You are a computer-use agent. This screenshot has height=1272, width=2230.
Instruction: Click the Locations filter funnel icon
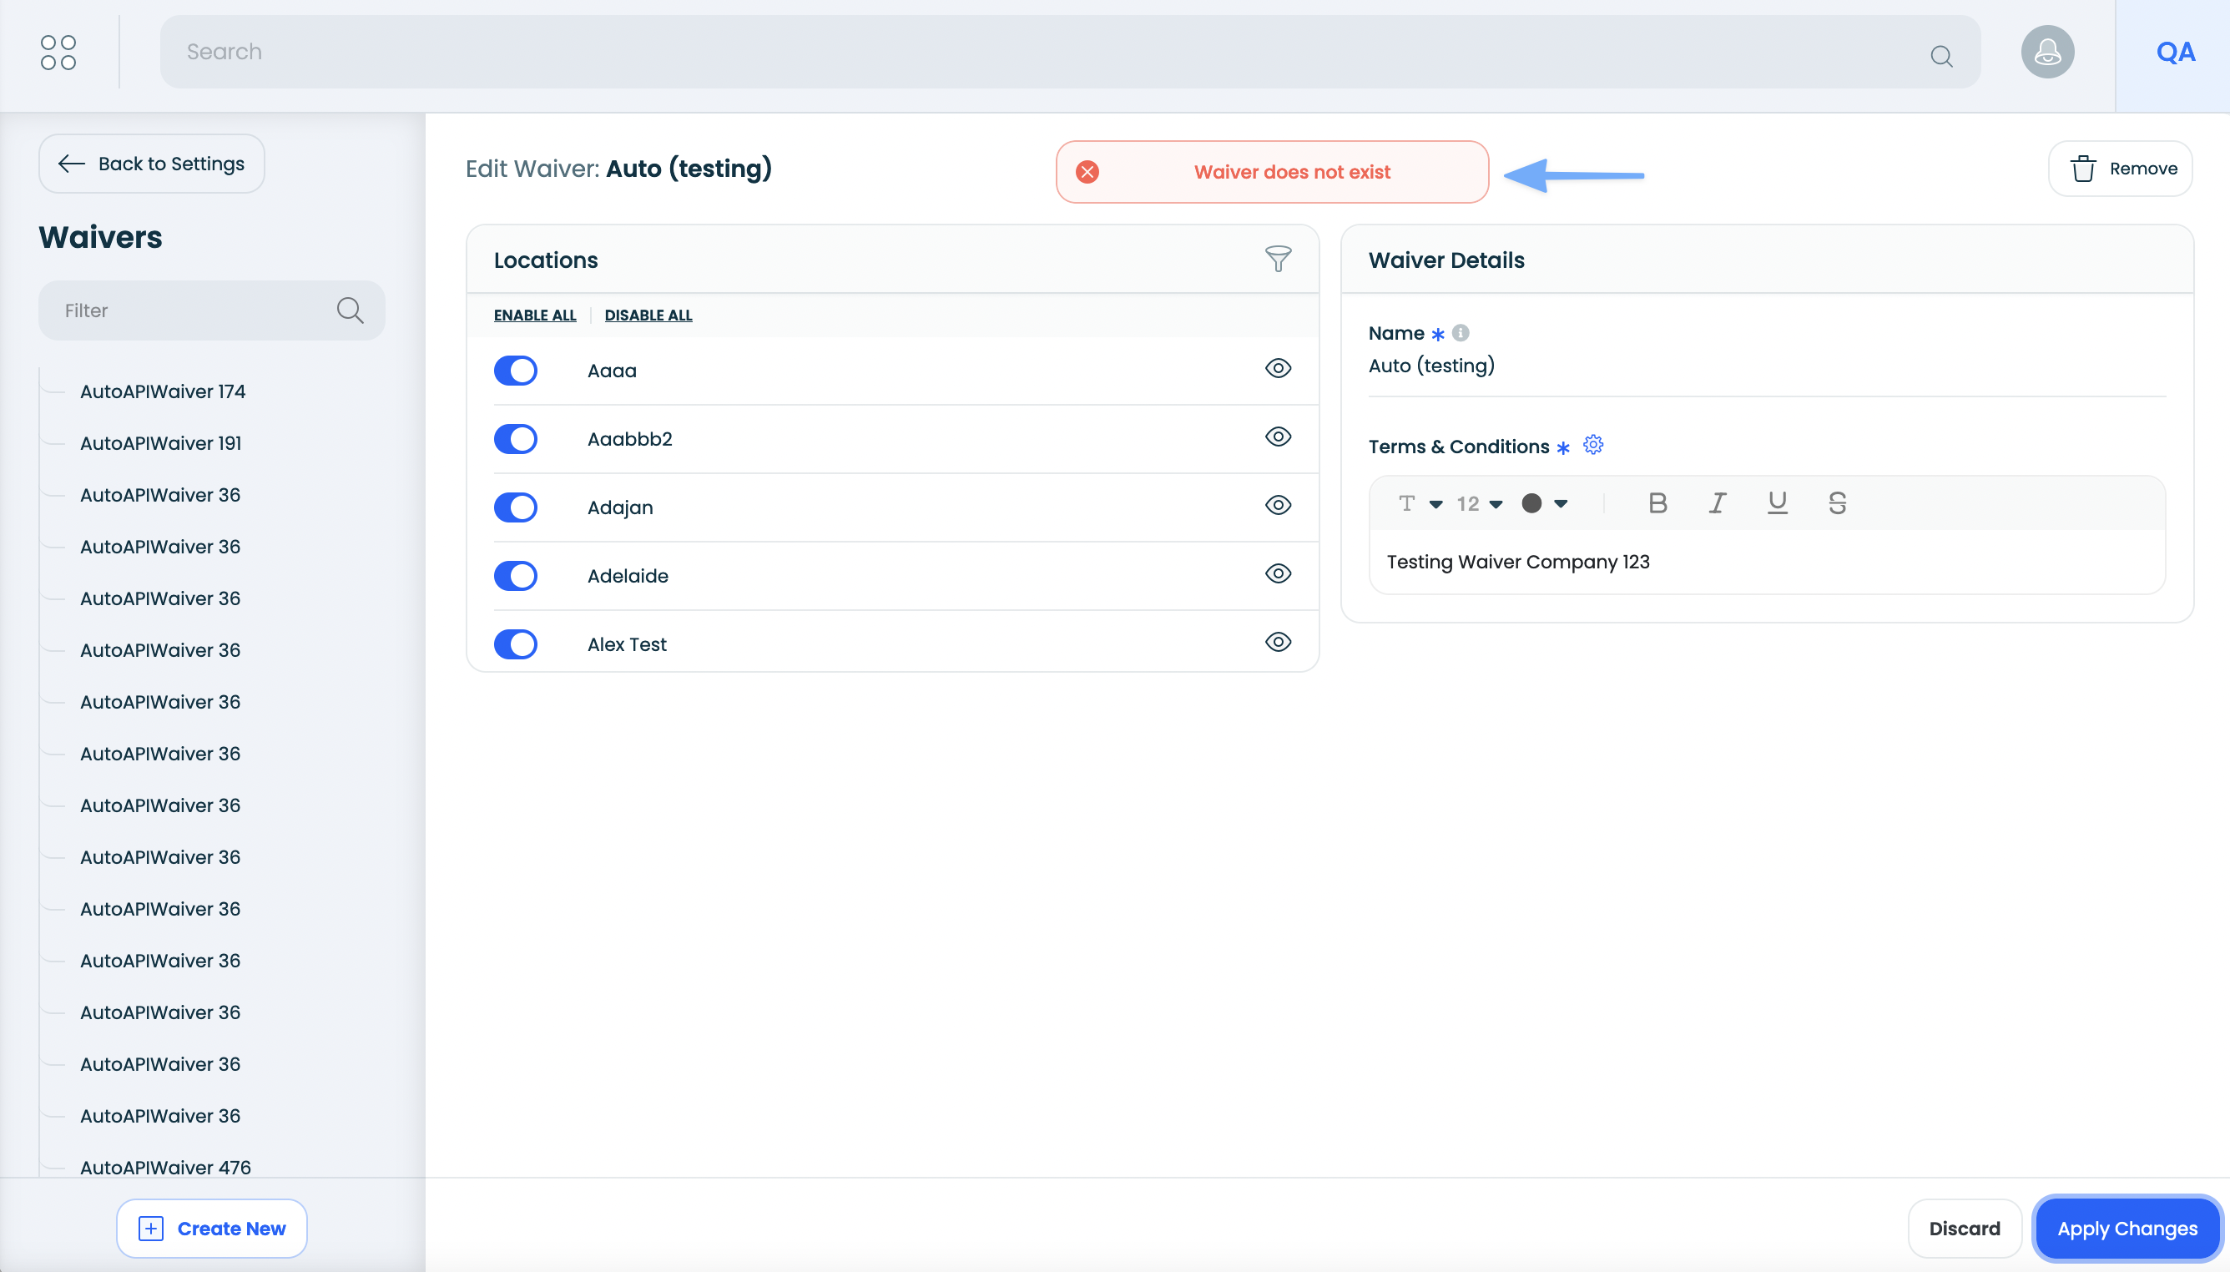[1277, 259]
